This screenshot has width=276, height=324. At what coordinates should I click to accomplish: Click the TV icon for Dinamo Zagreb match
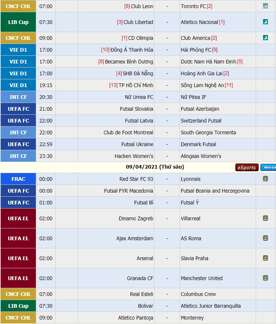point(265,218)
